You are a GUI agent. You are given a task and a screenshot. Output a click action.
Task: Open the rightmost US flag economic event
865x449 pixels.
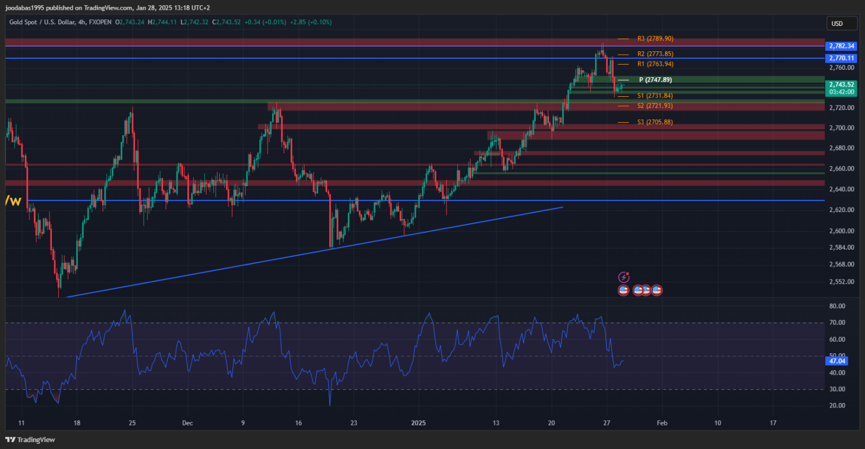click(x=657, y=290)
